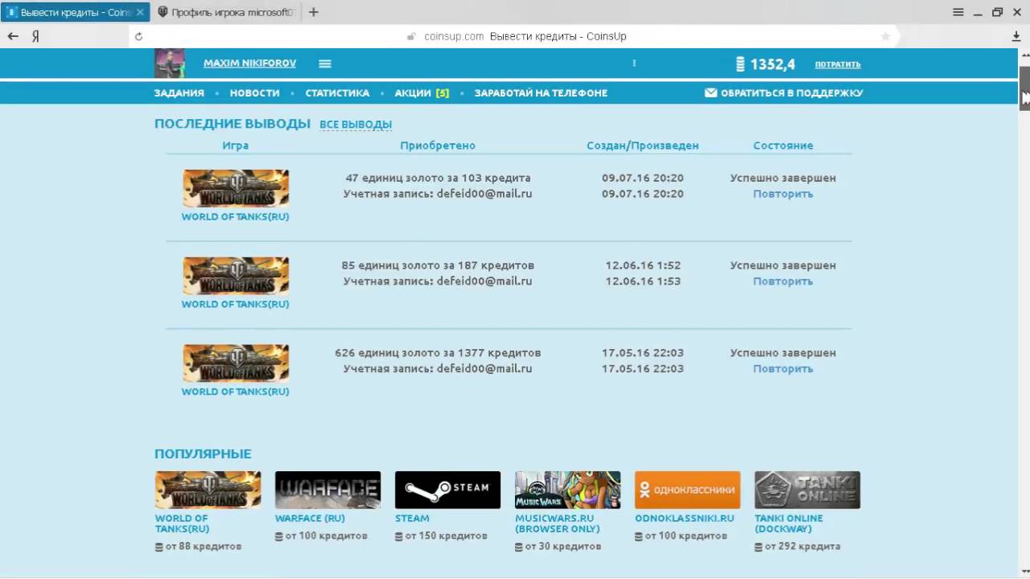Click 'Приобретено' column header

pos(438,146)
